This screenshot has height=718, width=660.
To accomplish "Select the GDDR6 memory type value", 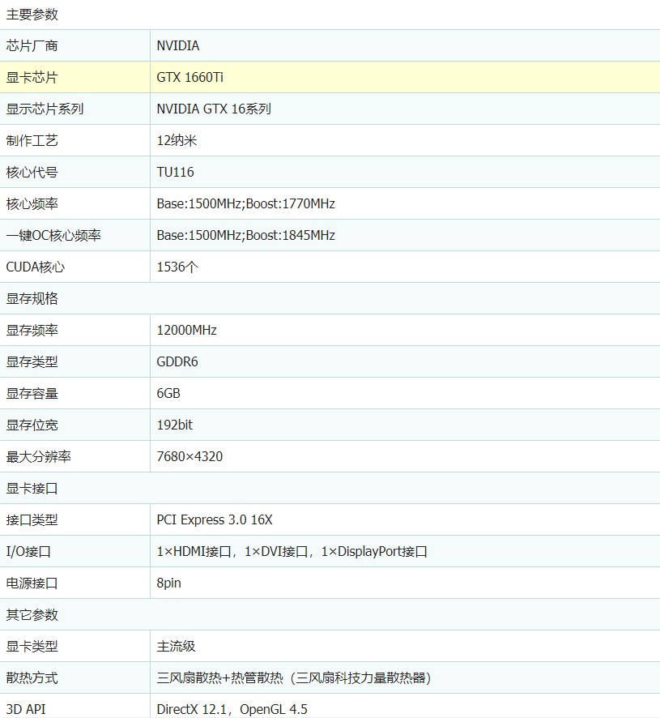I will (x=177, y=361).
